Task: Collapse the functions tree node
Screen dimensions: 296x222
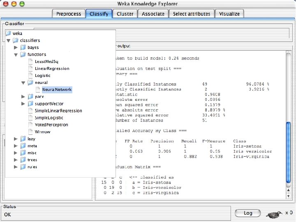Action: coord(16,55)
